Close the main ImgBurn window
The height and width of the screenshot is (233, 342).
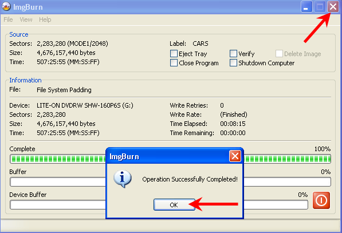(333, 7)
